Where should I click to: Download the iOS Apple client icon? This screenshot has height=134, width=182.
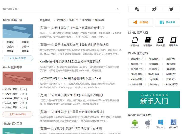(148, 123)
